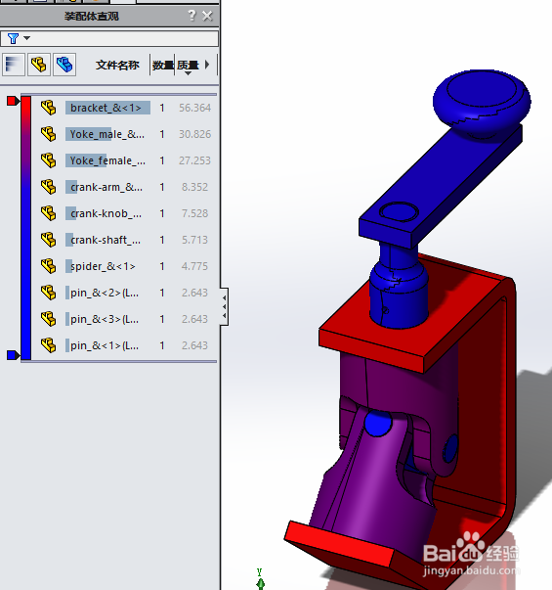Select the pin_&<3> row
Screen dimensions: 552x590
[124, 319]
